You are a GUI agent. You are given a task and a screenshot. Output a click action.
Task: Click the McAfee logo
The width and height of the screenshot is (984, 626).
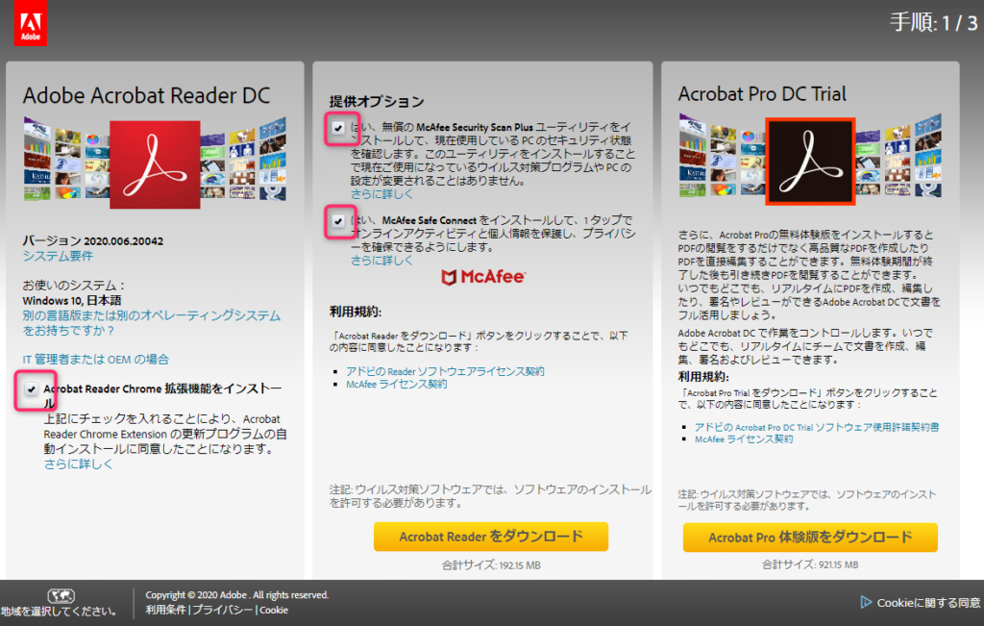[483, 277]
